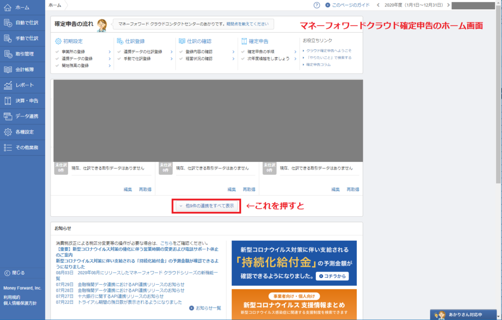Click the 仕訳の確認 book heading icon
This screenshot has height=320, width=502.
[182, 41]
